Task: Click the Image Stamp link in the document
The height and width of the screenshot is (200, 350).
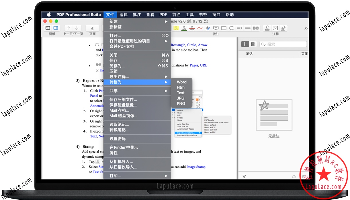Action: pyautogui.click(x=196, y=167)
